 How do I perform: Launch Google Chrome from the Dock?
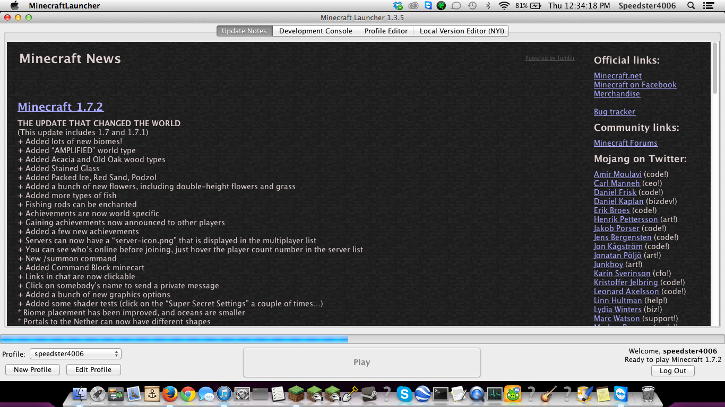(188, 394)
